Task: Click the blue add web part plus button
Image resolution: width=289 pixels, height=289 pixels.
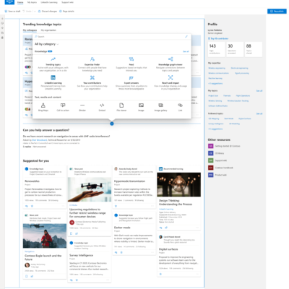Action: point(112,124)
